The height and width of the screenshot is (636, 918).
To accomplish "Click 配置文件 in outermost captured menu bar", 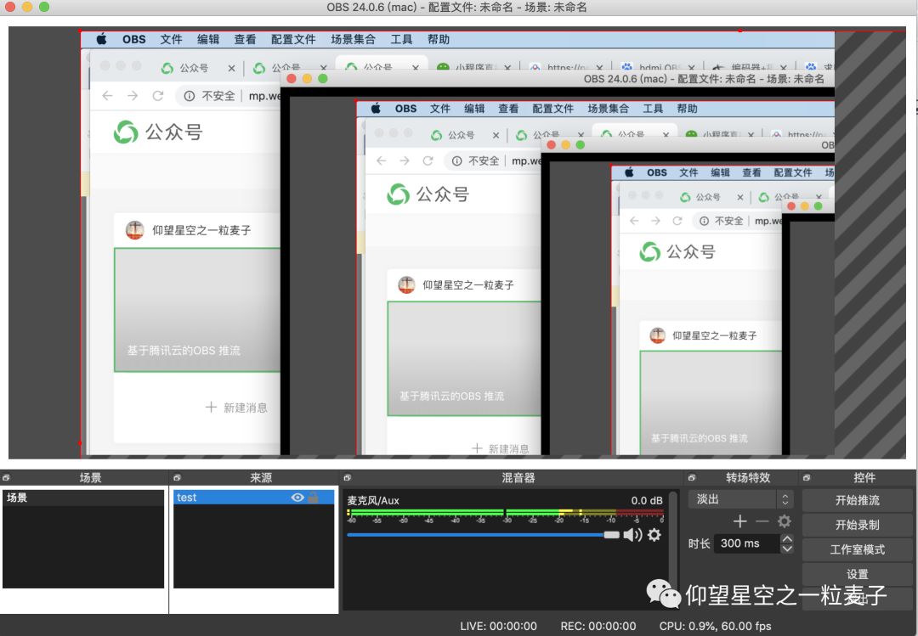I will coord(293,39).
